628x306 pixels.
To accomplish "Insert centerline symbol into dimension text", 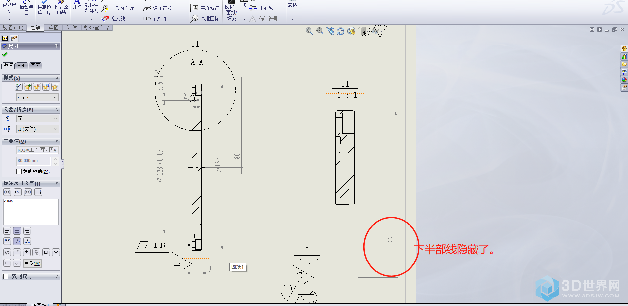I will [36, 252].
